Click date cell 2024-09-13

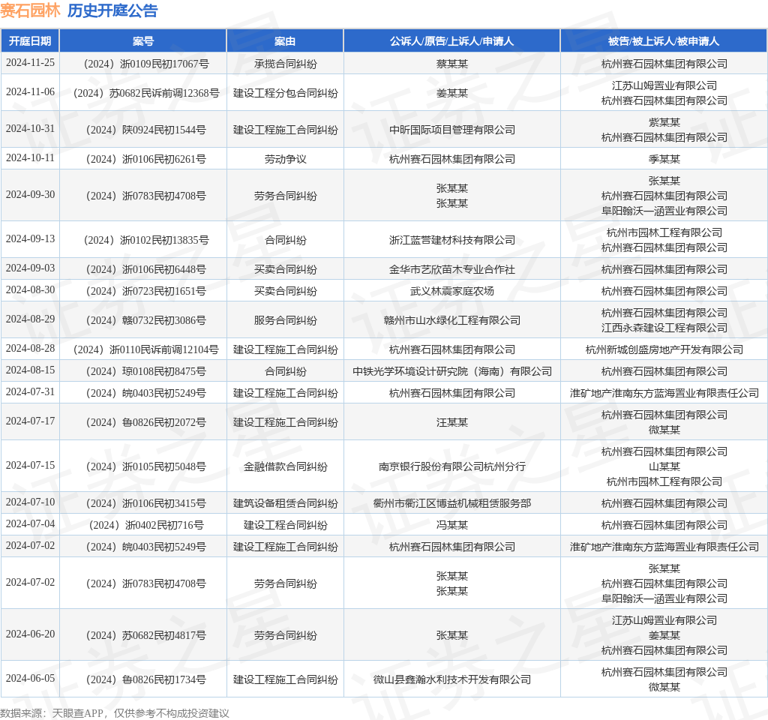click(30, 238)
